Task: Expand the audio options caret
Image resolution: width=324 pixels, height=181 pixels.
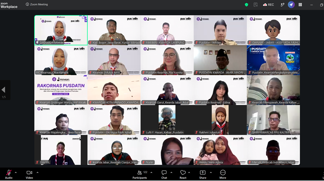Action: click(16, 172)
